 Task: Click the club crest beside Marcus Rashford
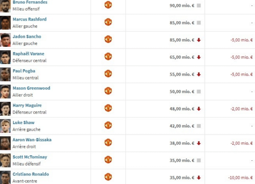point(108,22)
